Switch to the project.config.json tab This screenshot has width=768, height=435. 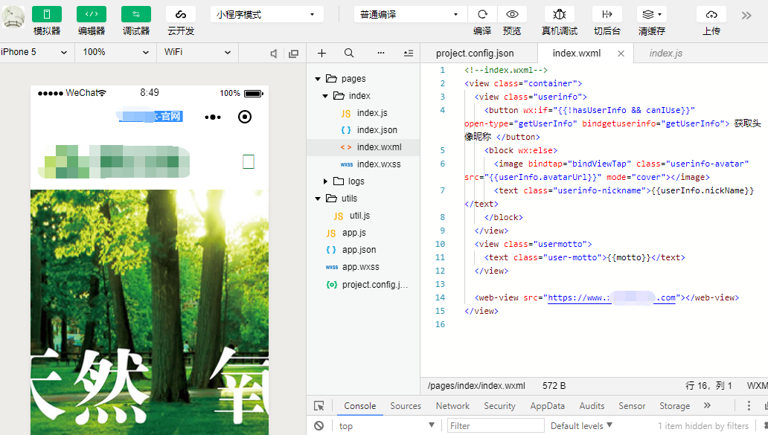tap(475, 53)
